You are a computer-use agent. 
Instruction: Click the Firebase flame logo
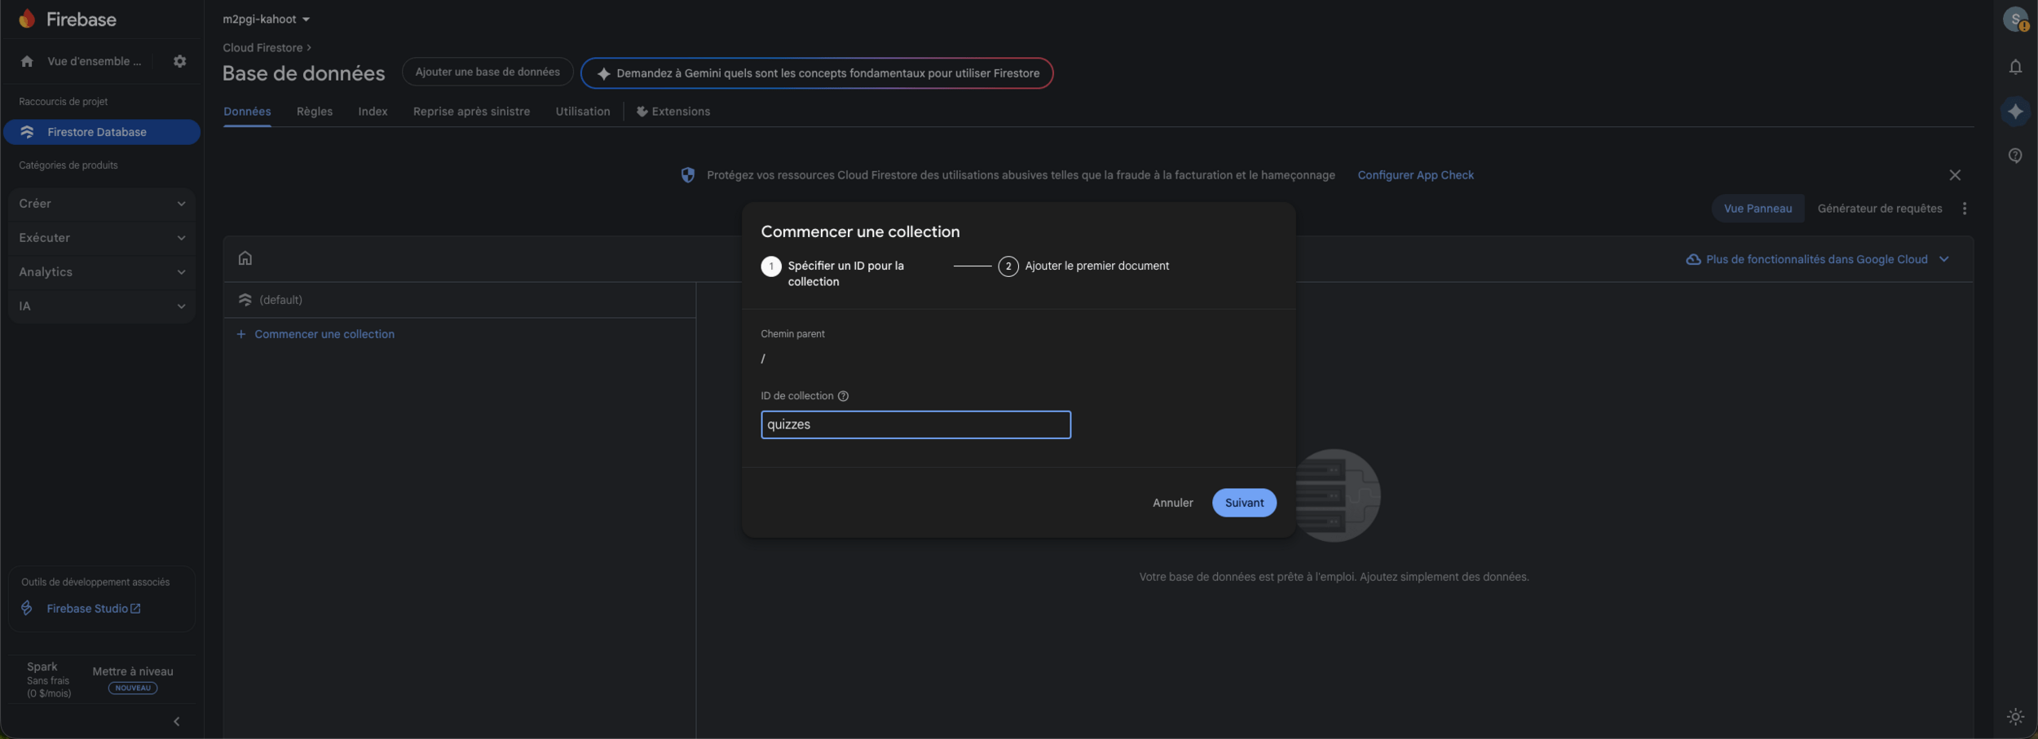coord(27,19)
